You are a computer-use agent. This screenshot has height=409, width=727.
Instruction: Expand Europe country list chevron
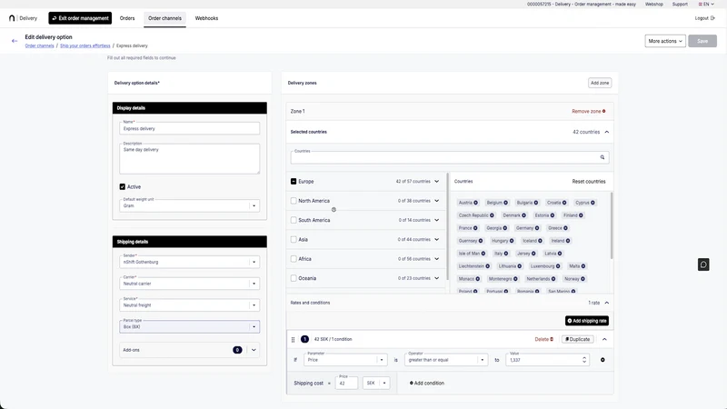tap(437, 181)
